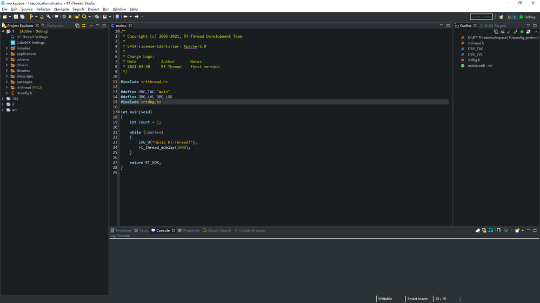Close the main.c editor tab
Viewport: 540px width, 303px height.
130,26
